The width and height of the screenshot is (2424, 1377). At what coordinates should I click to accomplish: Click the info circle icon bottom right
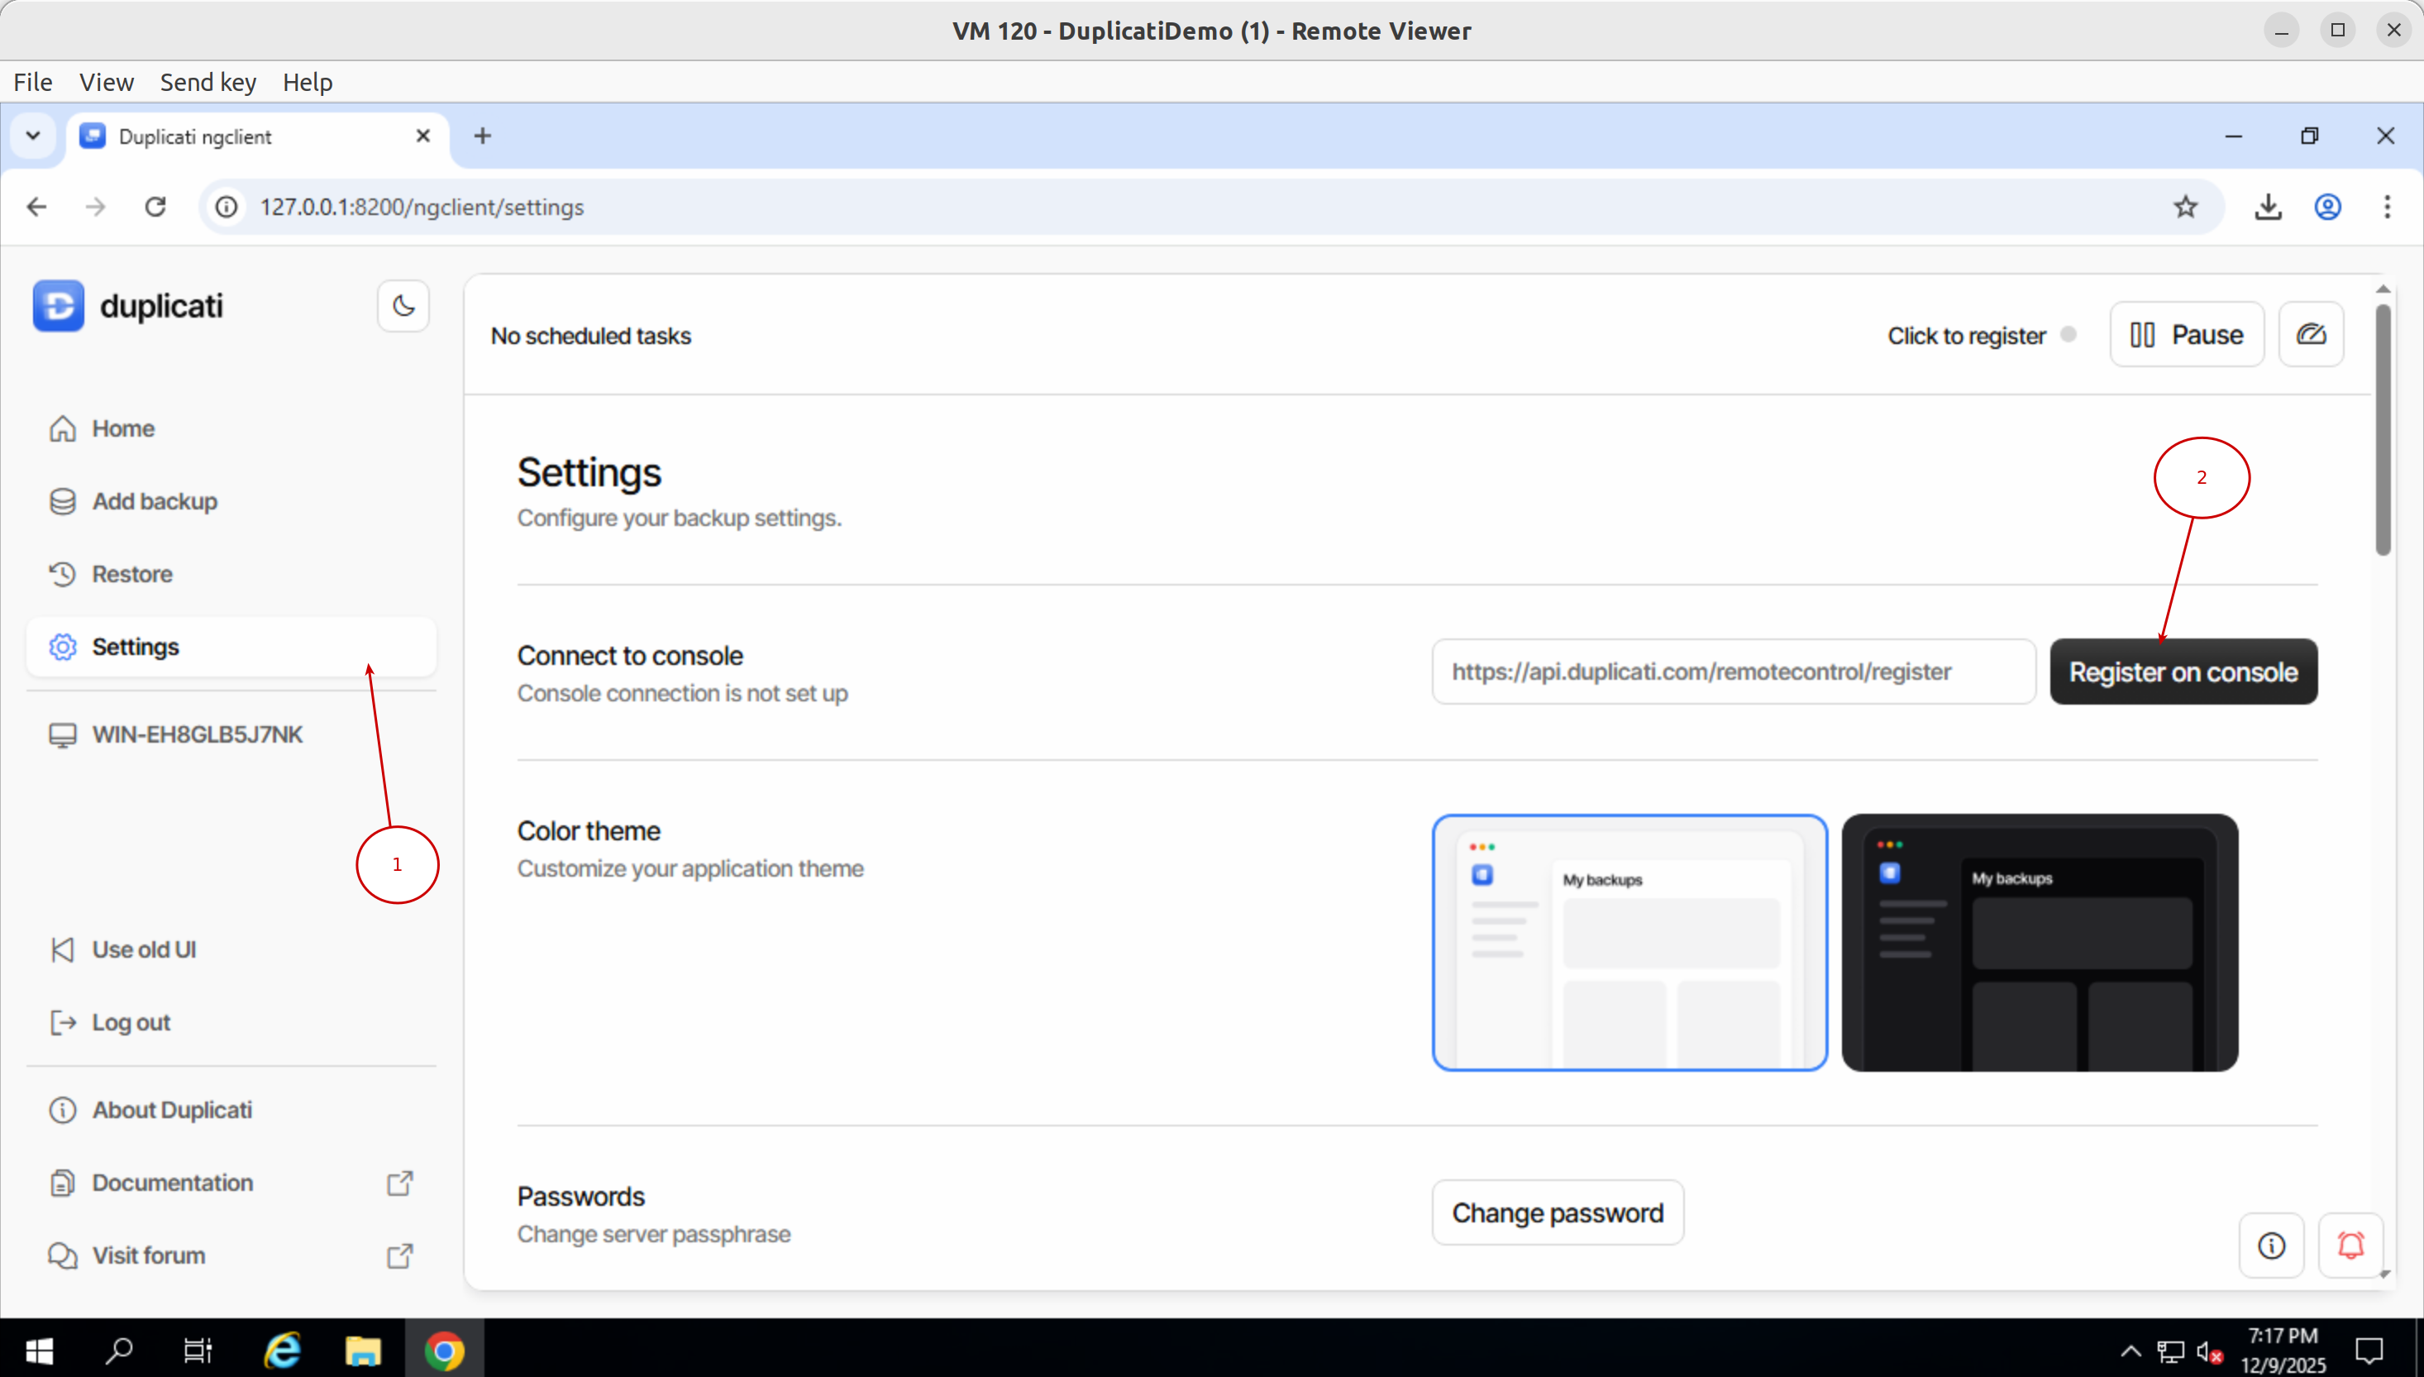[2271, 1245]
